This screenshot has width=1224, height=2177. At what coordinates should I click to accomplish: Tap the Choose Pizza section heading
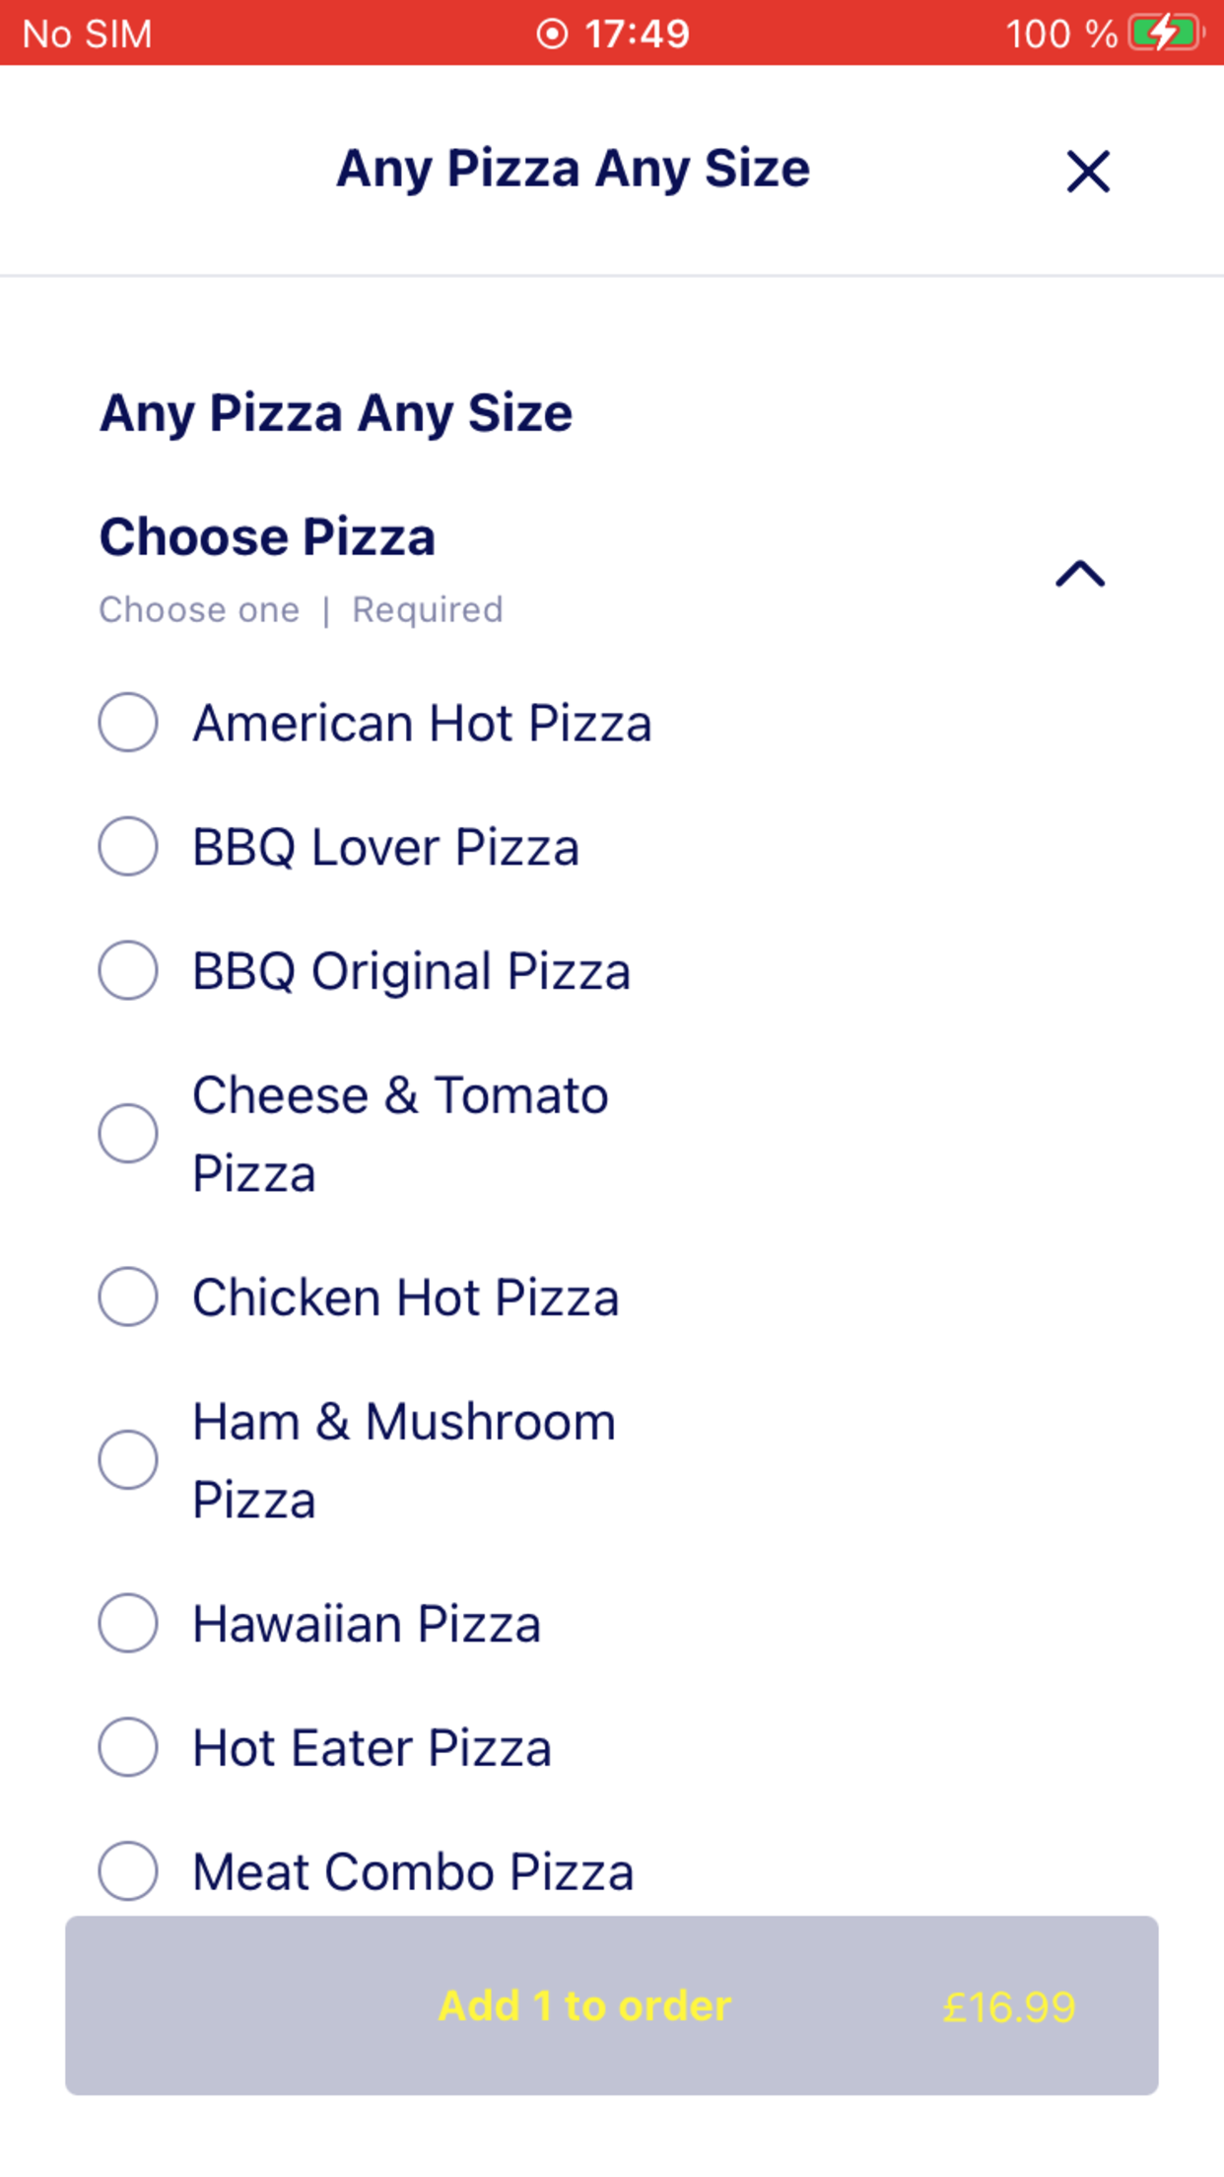pos(267,537)
